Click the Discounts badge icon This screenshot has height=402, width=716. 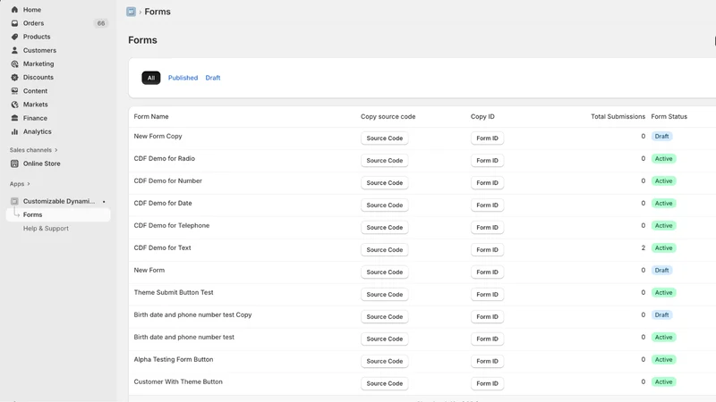tap(14, 78)
